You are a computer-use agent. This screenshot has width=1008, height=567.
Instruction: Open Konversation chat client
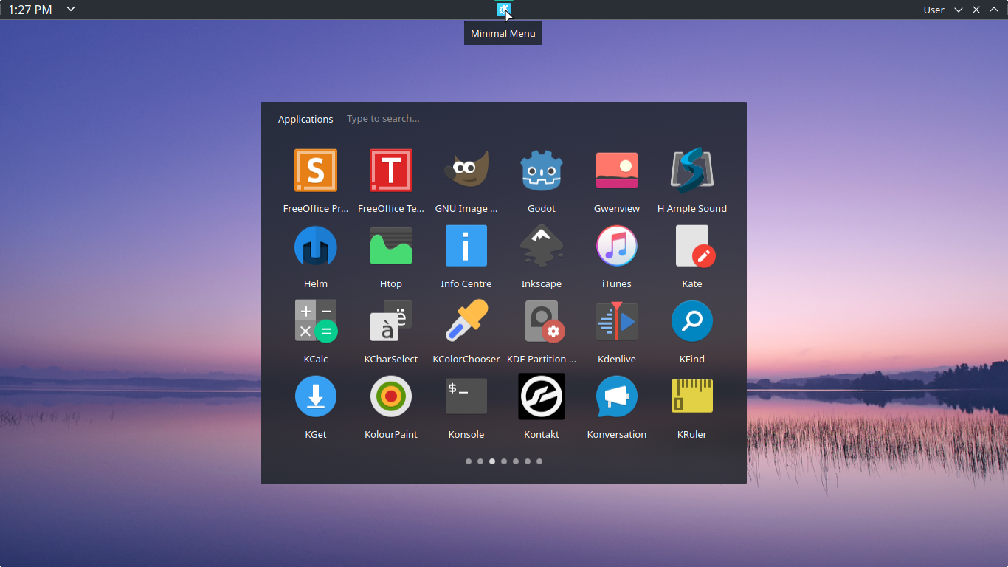617,396
